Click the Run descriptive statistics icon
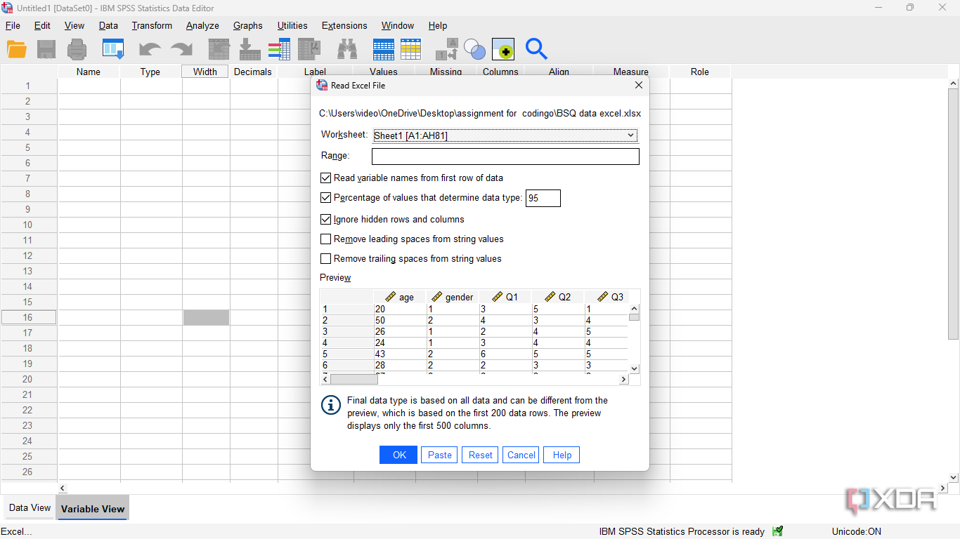The height and width of the screenshot is (539, 960). pos(309,49)
